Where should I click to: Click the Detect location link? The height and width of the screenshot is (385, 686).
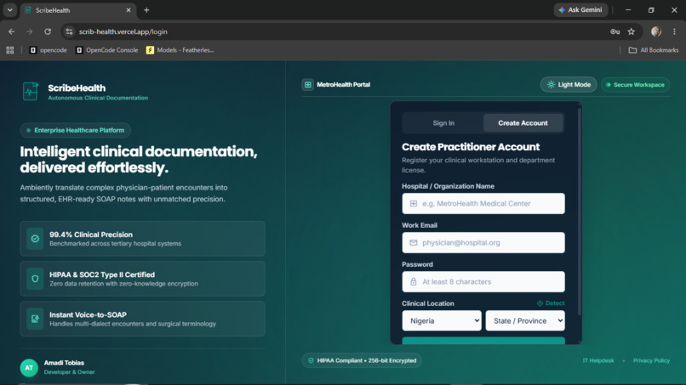click(551, 303)
